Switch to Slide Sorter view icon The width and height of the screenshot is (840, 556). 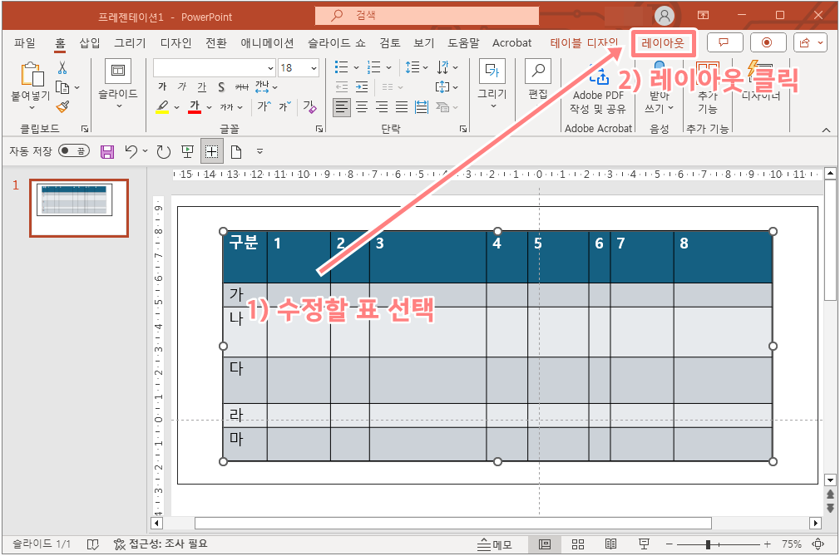coord(577,544)
